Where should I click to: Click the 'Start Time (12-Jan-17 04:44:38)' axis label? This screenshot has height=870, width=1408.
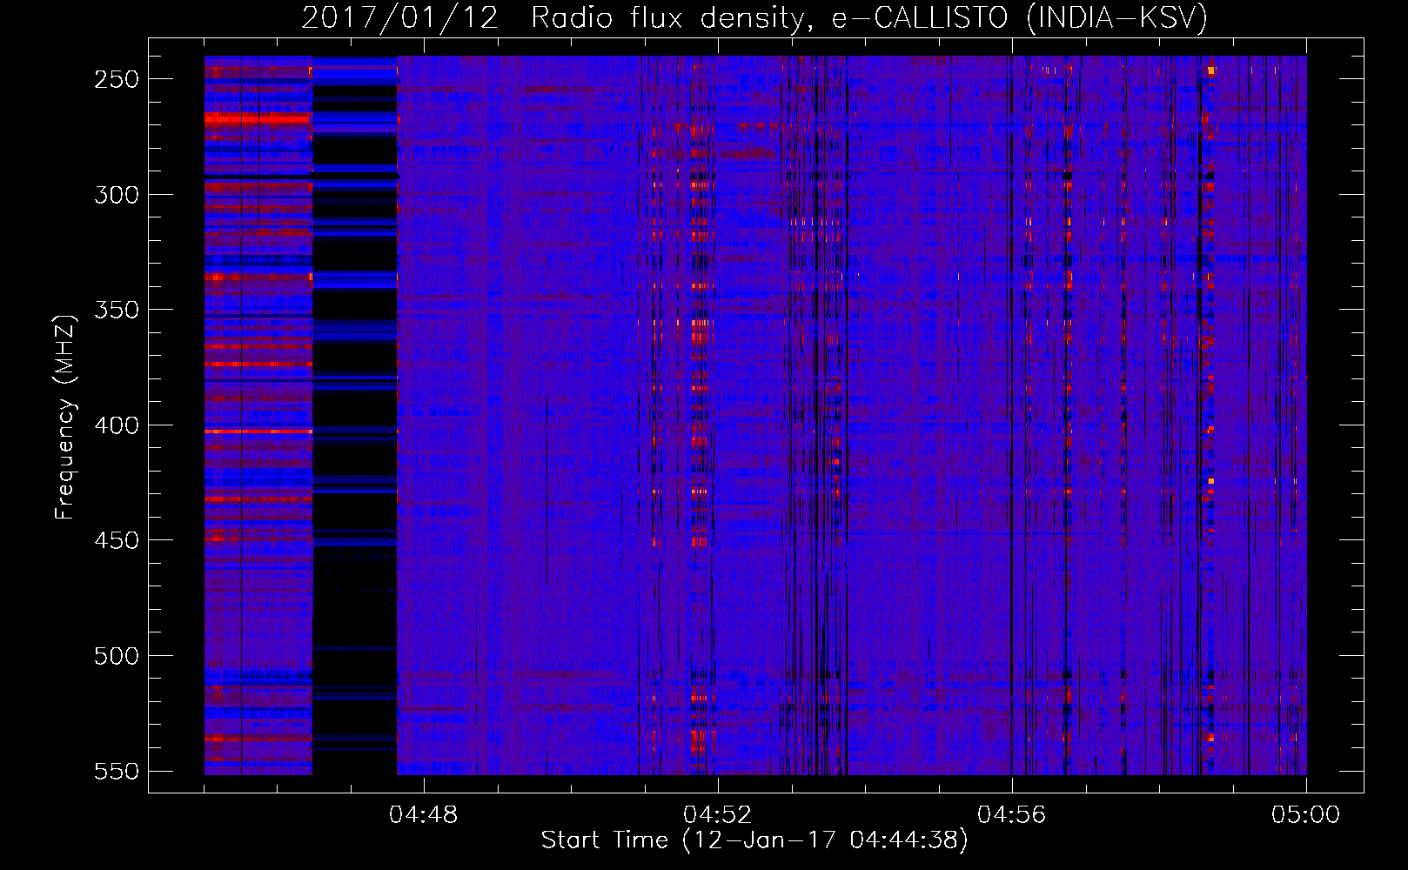pos(754,840)
